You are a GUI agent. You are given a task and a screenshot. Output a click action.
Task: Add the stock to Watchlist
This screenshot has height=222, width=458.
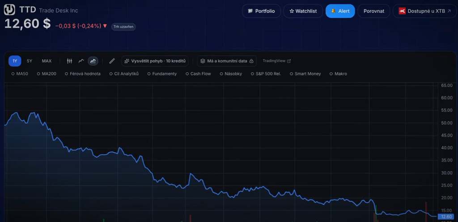(303, 11)
